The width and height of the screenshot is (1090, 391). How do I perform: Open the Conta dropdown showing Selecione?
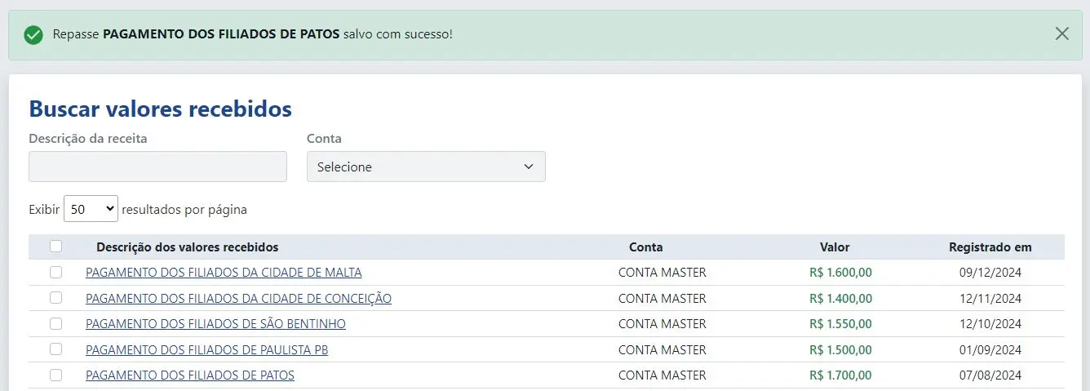(426, 167)
